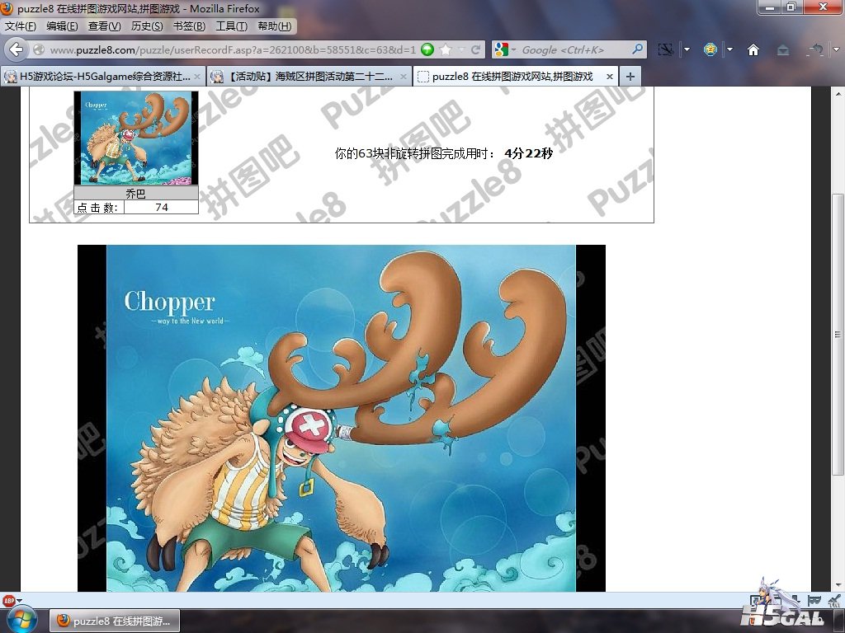Open the 书签(B) bookmarks menu
845x633 pixels.
189,26
